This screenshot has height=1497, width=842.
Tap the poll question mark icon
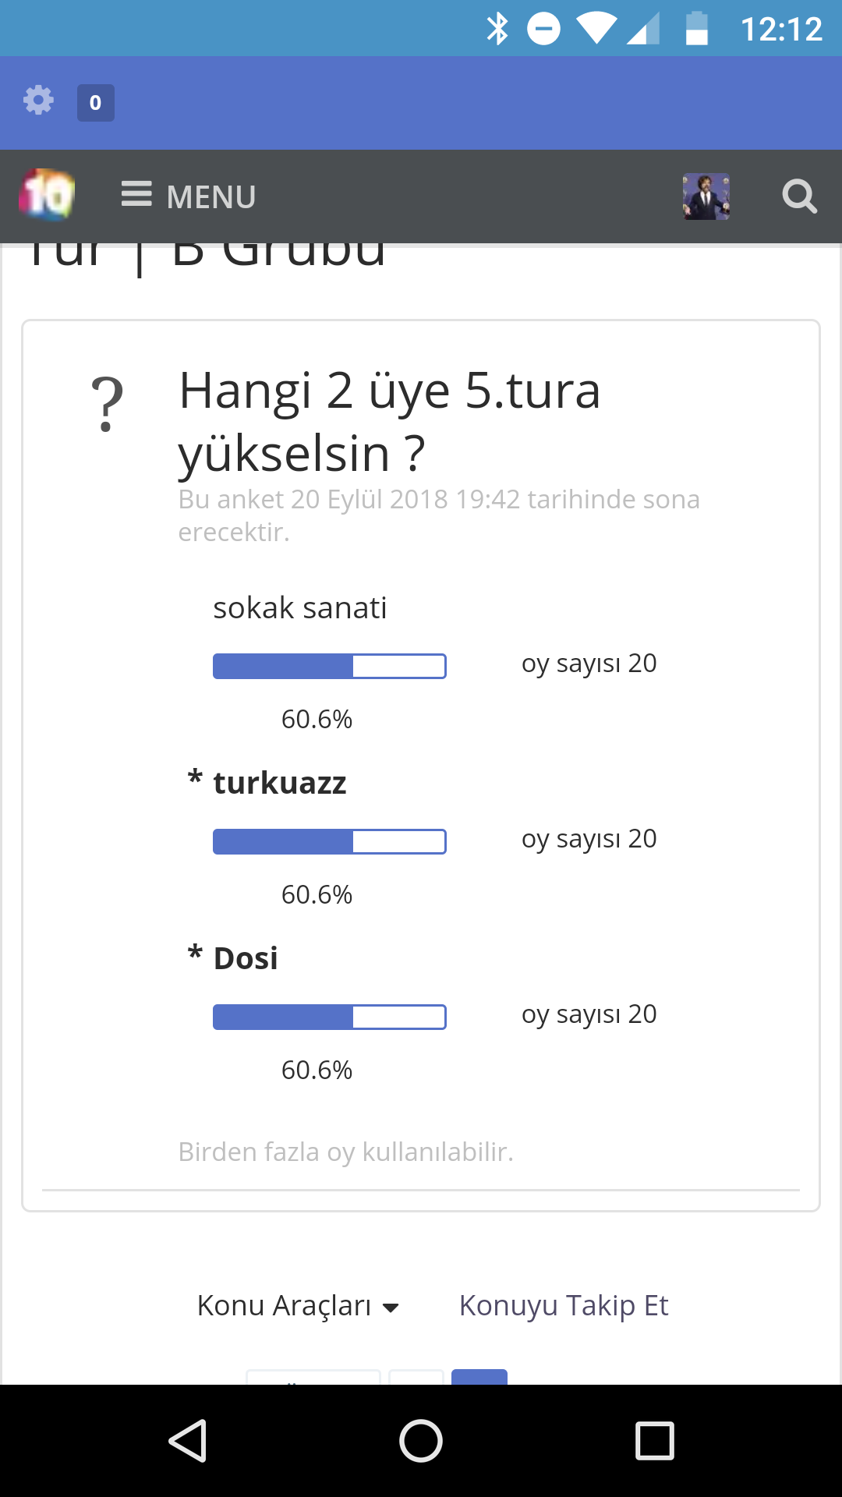(x=108, y=404)
